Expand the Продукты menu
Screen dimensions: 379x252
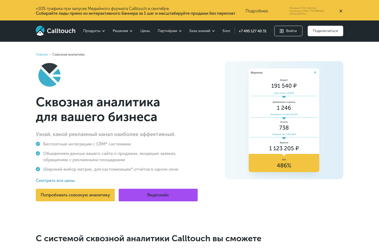point(94,31)
